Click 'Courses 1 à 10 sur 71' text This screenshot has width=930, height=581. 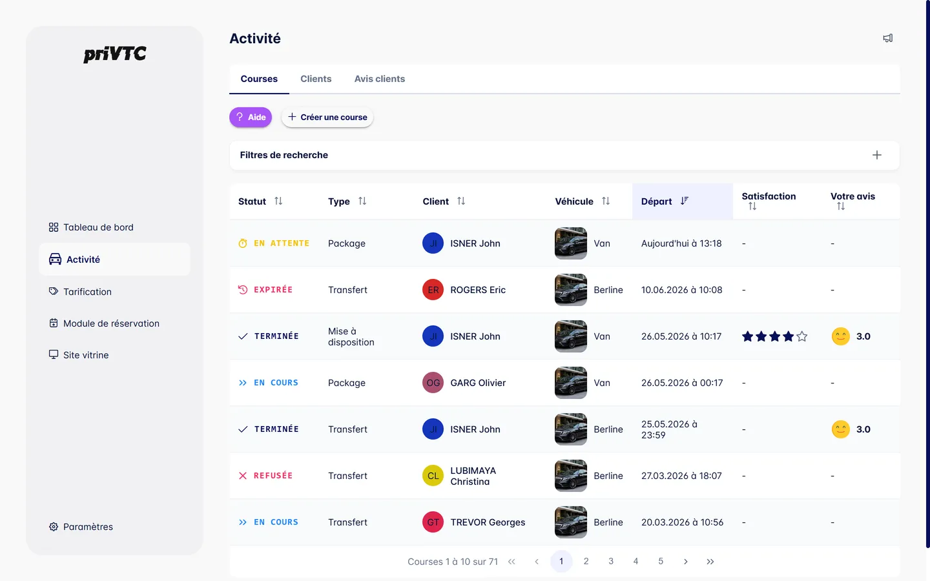453,562
